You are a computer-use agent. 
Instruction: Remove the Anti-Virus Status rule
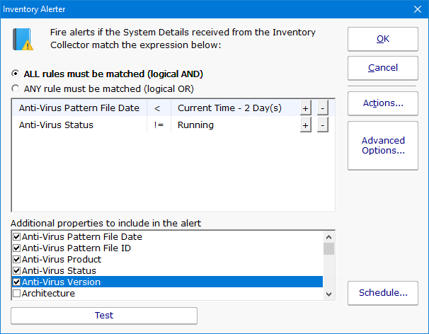[x=322, y=125]
